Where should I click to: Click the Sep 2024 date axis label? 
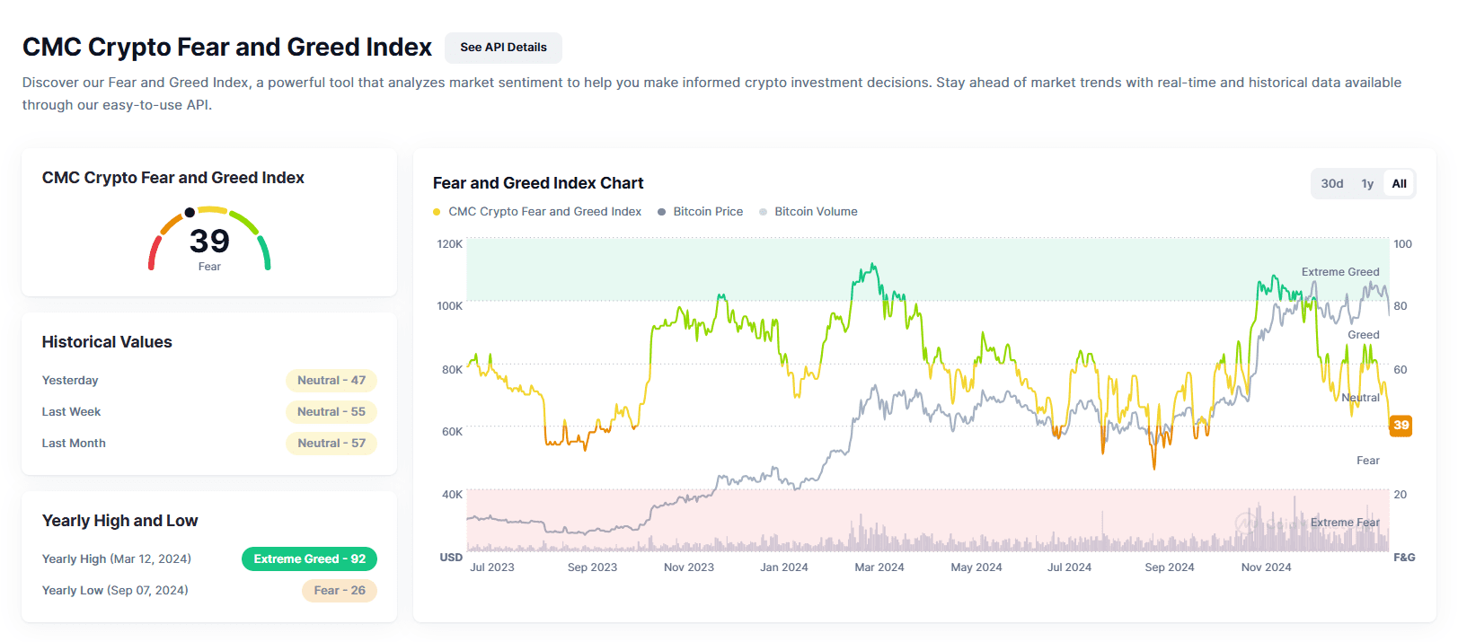(1170, 567)
